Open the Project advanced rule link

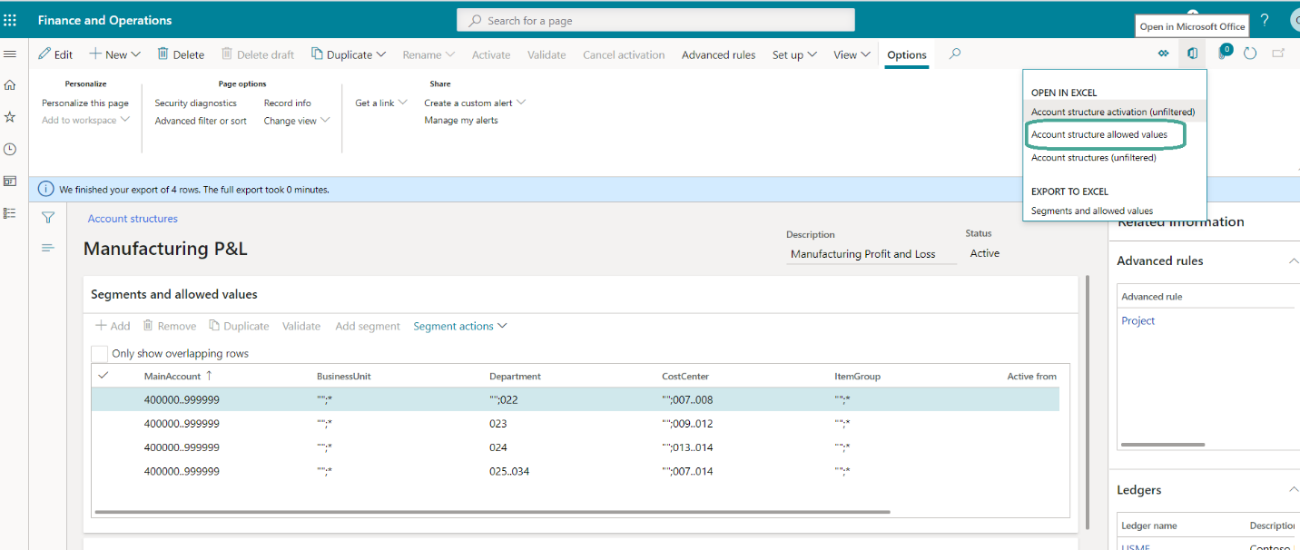click(x=1137, y=319)
